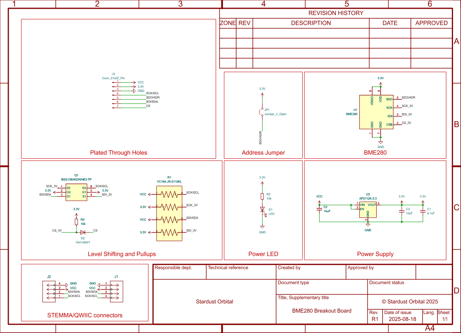Select the C1 0.1uF capacitor symbol
This screenshot has width=461, height=333.
(x=423, y=211)
